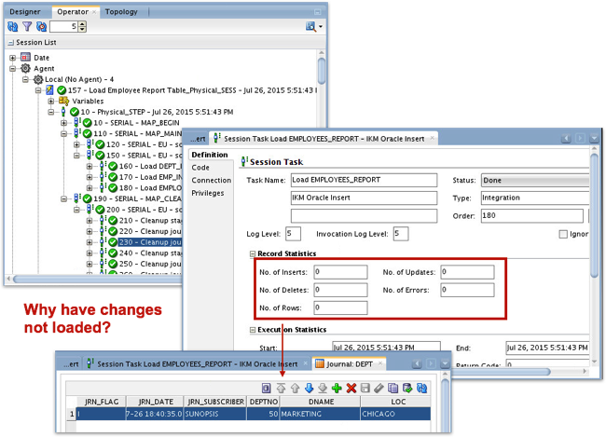
Task: Collapse the Record Statistics section
Action: [x=253, y=253]
